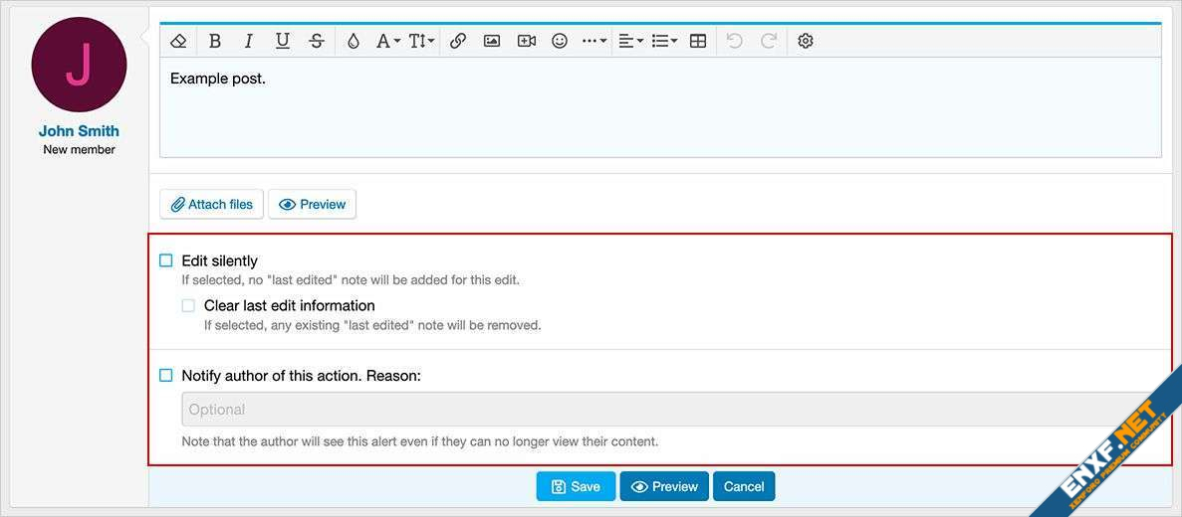Open the smilies emoji picker
Viewport: 1182px width, 517px height.
click(560, 41)
